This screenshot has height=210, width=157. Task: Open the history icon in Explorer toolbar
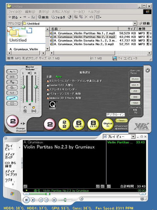click(x=69, y=17)
